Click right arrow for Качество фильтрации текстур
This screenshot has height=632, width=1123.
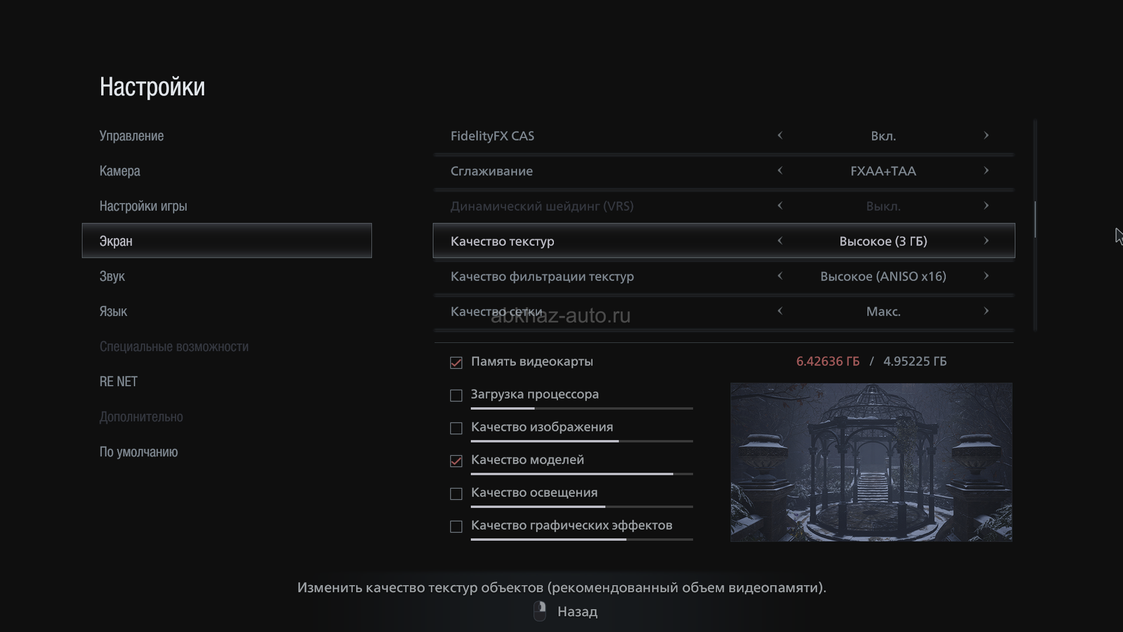click(x=986, y=276)
